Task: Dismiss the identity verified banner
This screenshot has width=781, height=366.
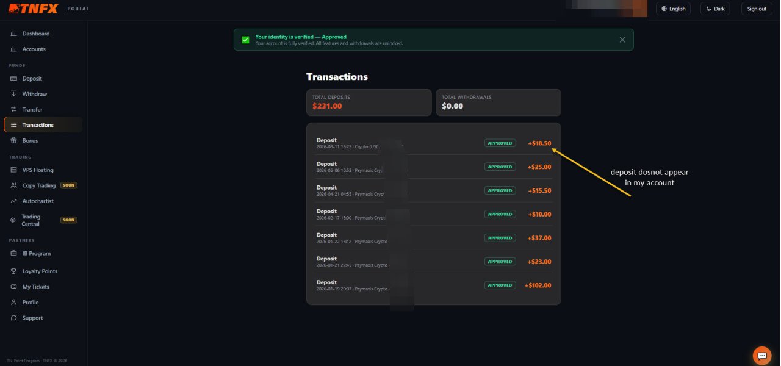Action: (x=622, y=40)
